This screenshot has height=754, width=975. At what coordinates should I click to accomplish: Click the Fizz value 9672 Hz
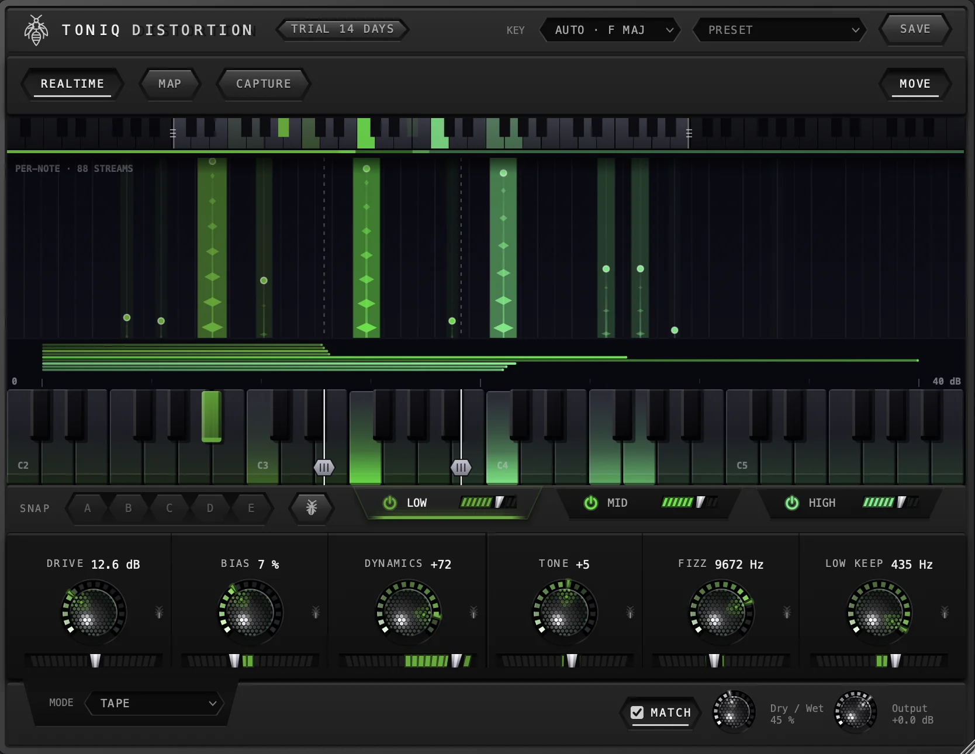coord(739,565)
